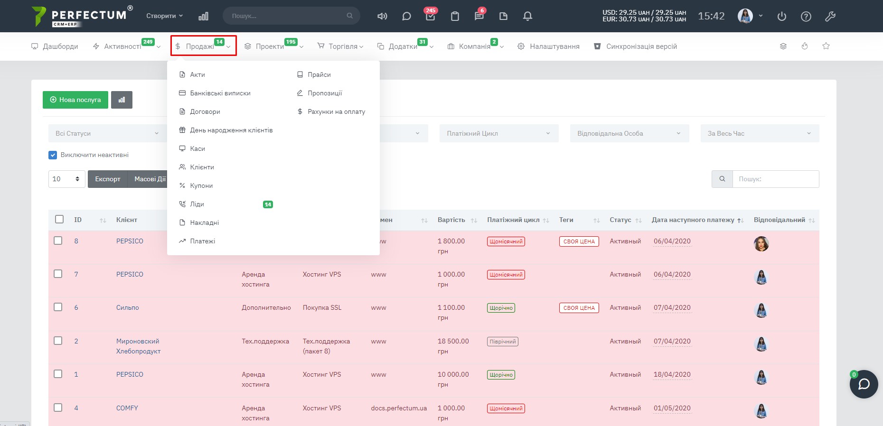Click the statistics chart button beside Нова послуга

click(x=122, y=100)
